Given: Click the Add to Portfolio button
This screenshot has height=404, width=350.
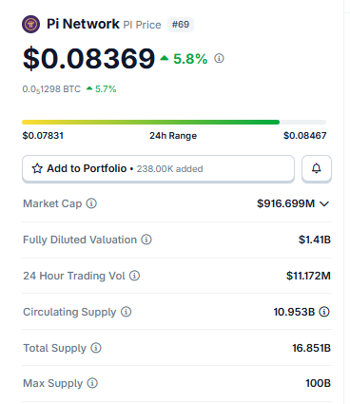Looking at the screenshot, I should click(158, 168).
